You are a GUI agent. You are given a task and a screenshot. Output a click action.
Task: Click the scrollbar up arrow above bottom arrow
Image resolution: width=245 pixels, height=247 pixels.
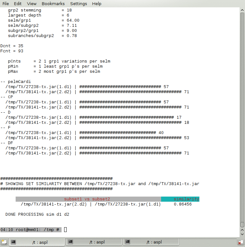click(x=242, y=230)
